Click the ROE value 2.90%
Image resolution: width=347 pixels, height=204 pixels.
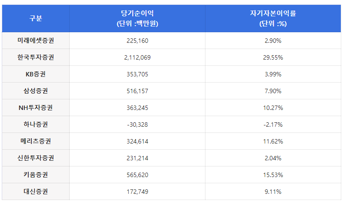pos(273,41)
